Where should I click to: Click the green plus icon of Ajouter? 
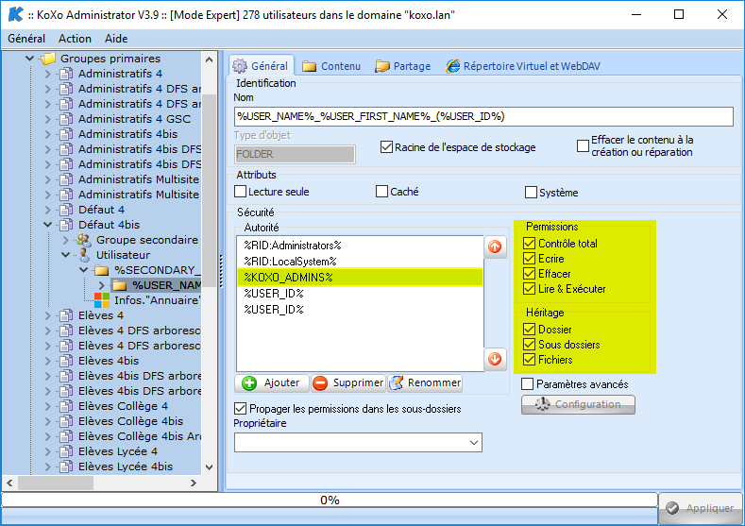coord(249,383)
